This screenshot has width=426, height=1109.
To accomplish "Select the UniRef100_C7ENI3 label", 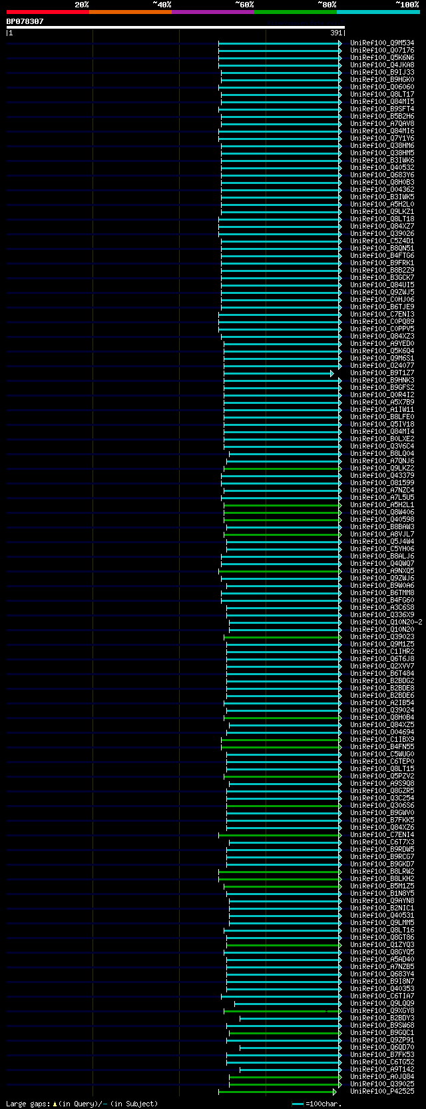I will point(382,315).
